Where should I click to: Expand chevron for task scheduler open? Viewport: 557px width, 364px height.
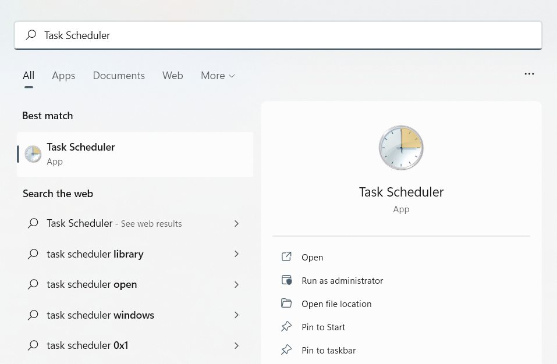point(236,284)
